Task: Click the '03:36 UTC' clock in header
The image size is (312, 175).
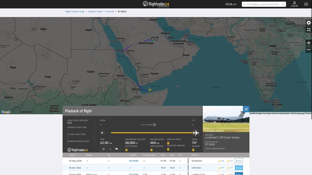Action: [231, 4]
